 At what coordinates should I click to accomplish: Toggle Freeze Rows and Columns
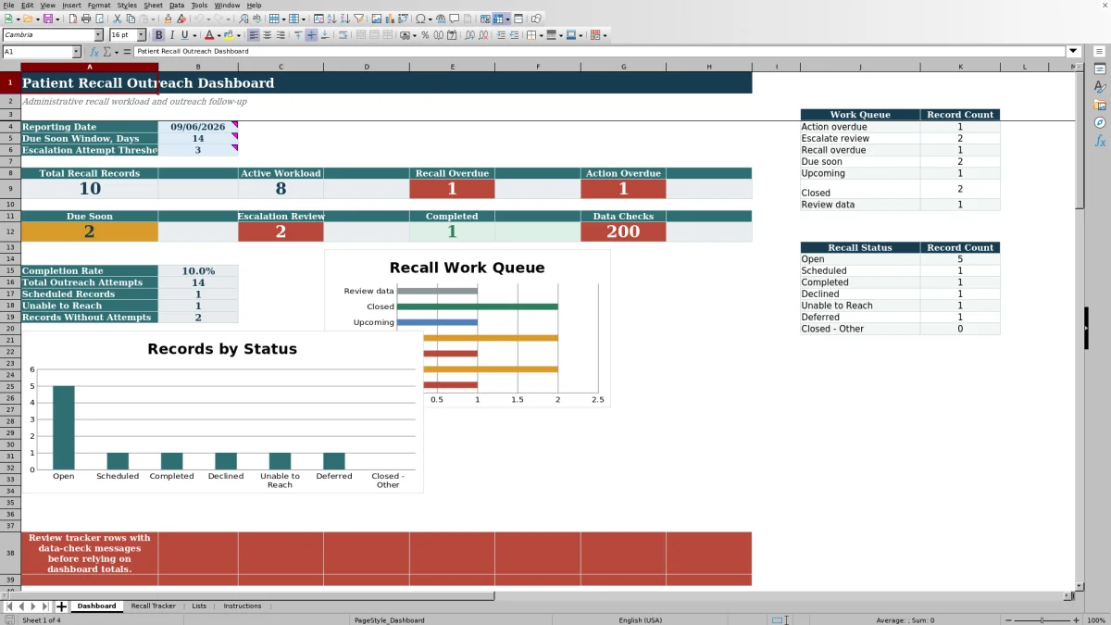coord(500,19)
